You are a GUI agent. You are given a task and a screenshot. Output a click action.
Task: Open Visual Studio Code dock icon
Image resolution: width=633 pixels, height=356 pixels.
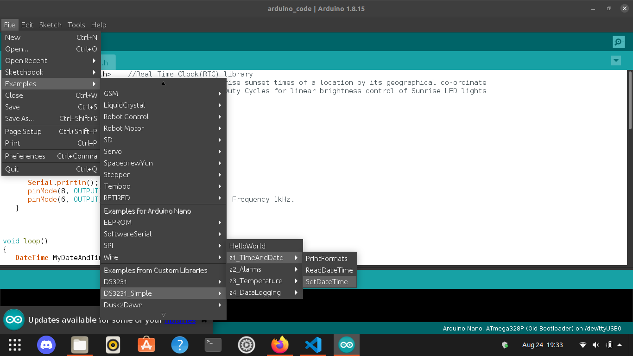[313, 345]
